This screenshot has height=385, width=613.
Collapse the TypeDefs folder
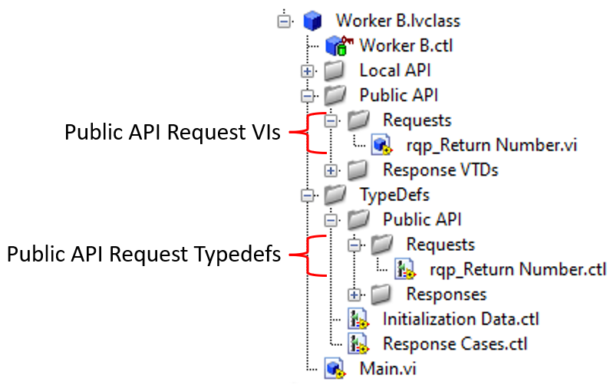308,195
